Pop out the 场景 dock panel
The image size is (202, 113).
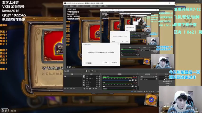point(81,74)
